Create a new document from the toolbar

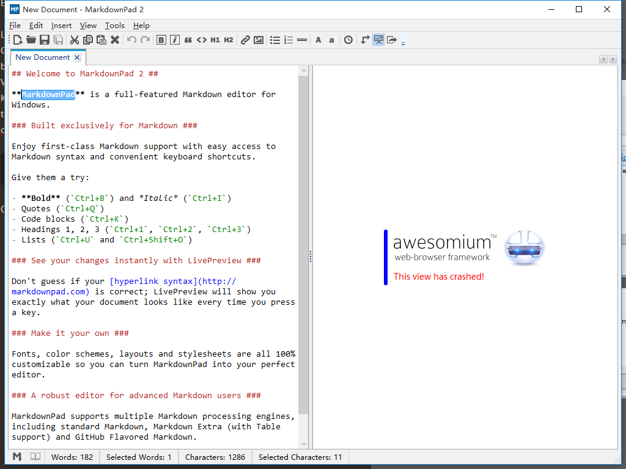coord(18,40)
